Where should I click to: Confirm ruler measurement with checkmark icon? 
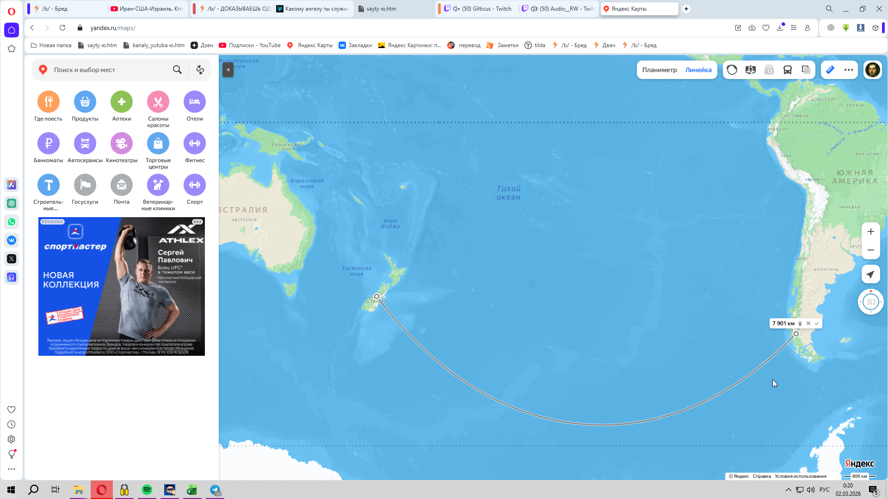pos(817,323)
